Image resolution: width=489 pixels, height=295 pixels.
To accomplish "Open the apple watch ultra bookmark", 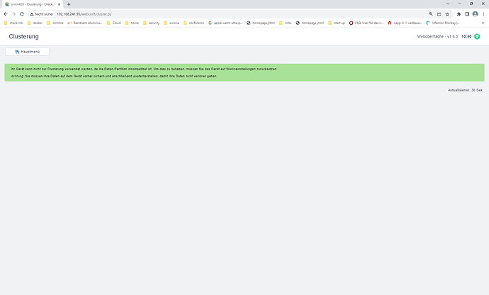I will coord(225,23).
